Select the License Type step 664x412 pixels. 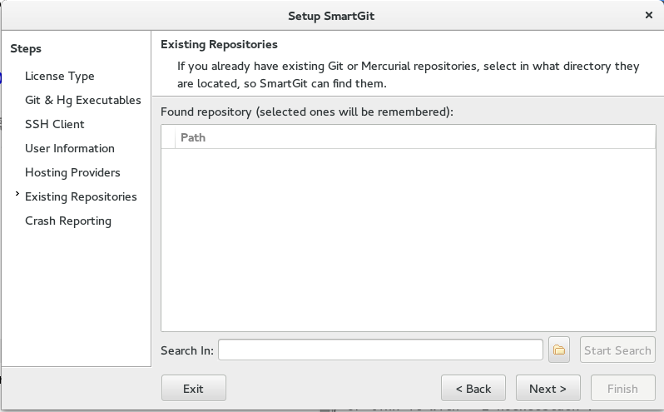[60, 77]
